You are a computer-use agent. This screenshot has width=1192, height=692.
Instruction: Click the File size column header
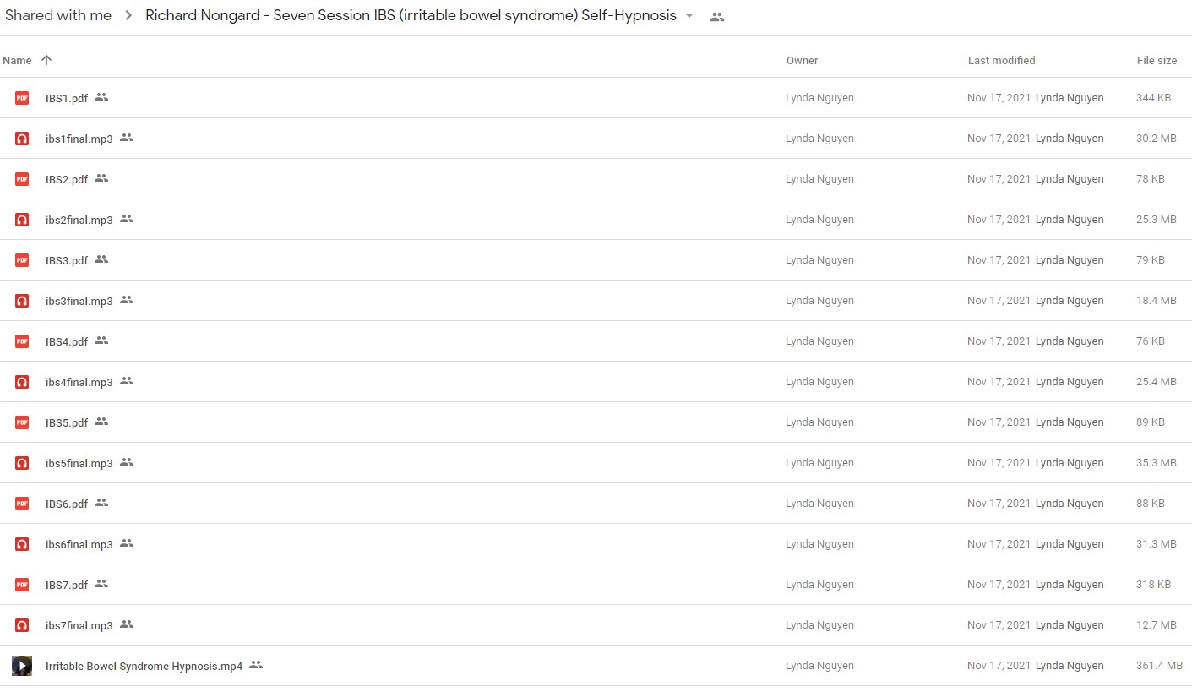tap(1157, 60)
